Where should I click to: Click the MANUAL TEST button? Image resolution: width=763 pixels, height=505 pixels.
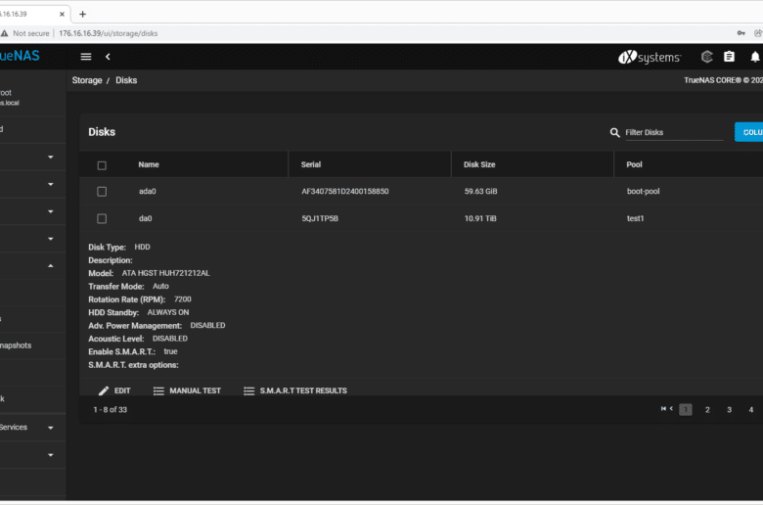coord(188,390)
